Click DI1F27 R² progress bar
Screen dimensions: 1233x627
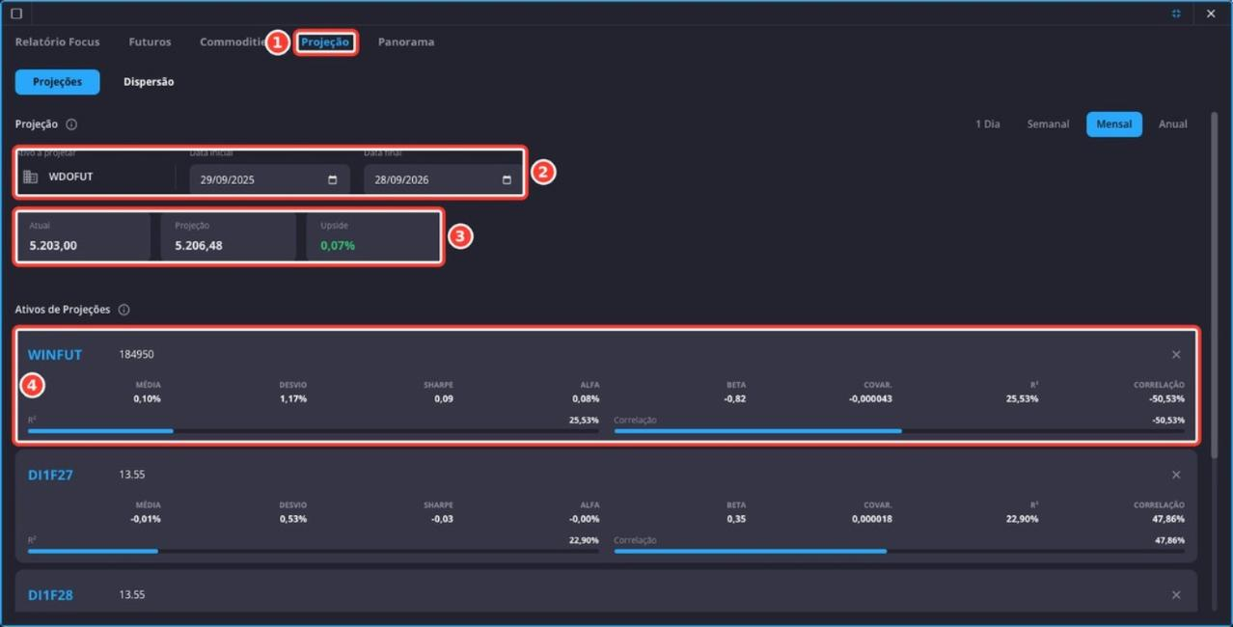click(x=314, y=552)
